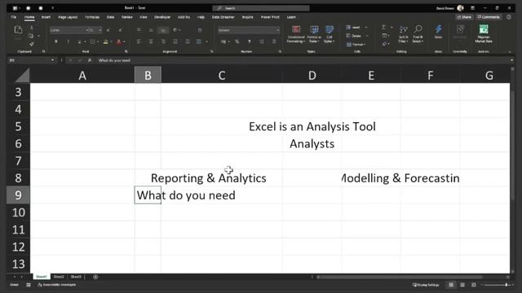Click the AutoSum sigma icon
The height and width of the screenshot is (293, 522).
click(x=384, y=27)
